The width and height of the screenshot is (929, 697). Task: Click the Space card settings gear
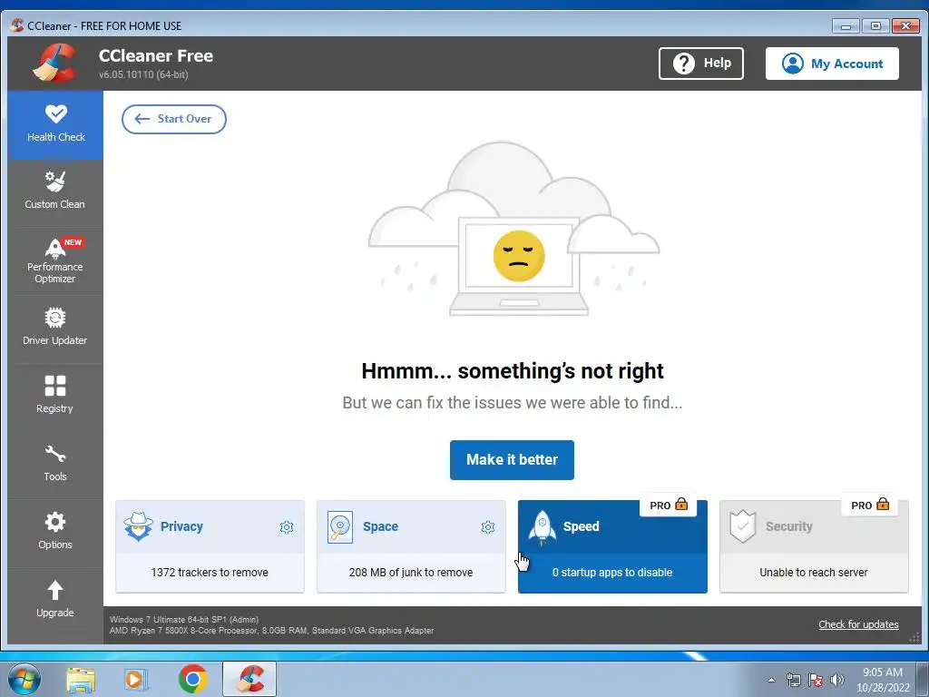[x=487, y=527]
